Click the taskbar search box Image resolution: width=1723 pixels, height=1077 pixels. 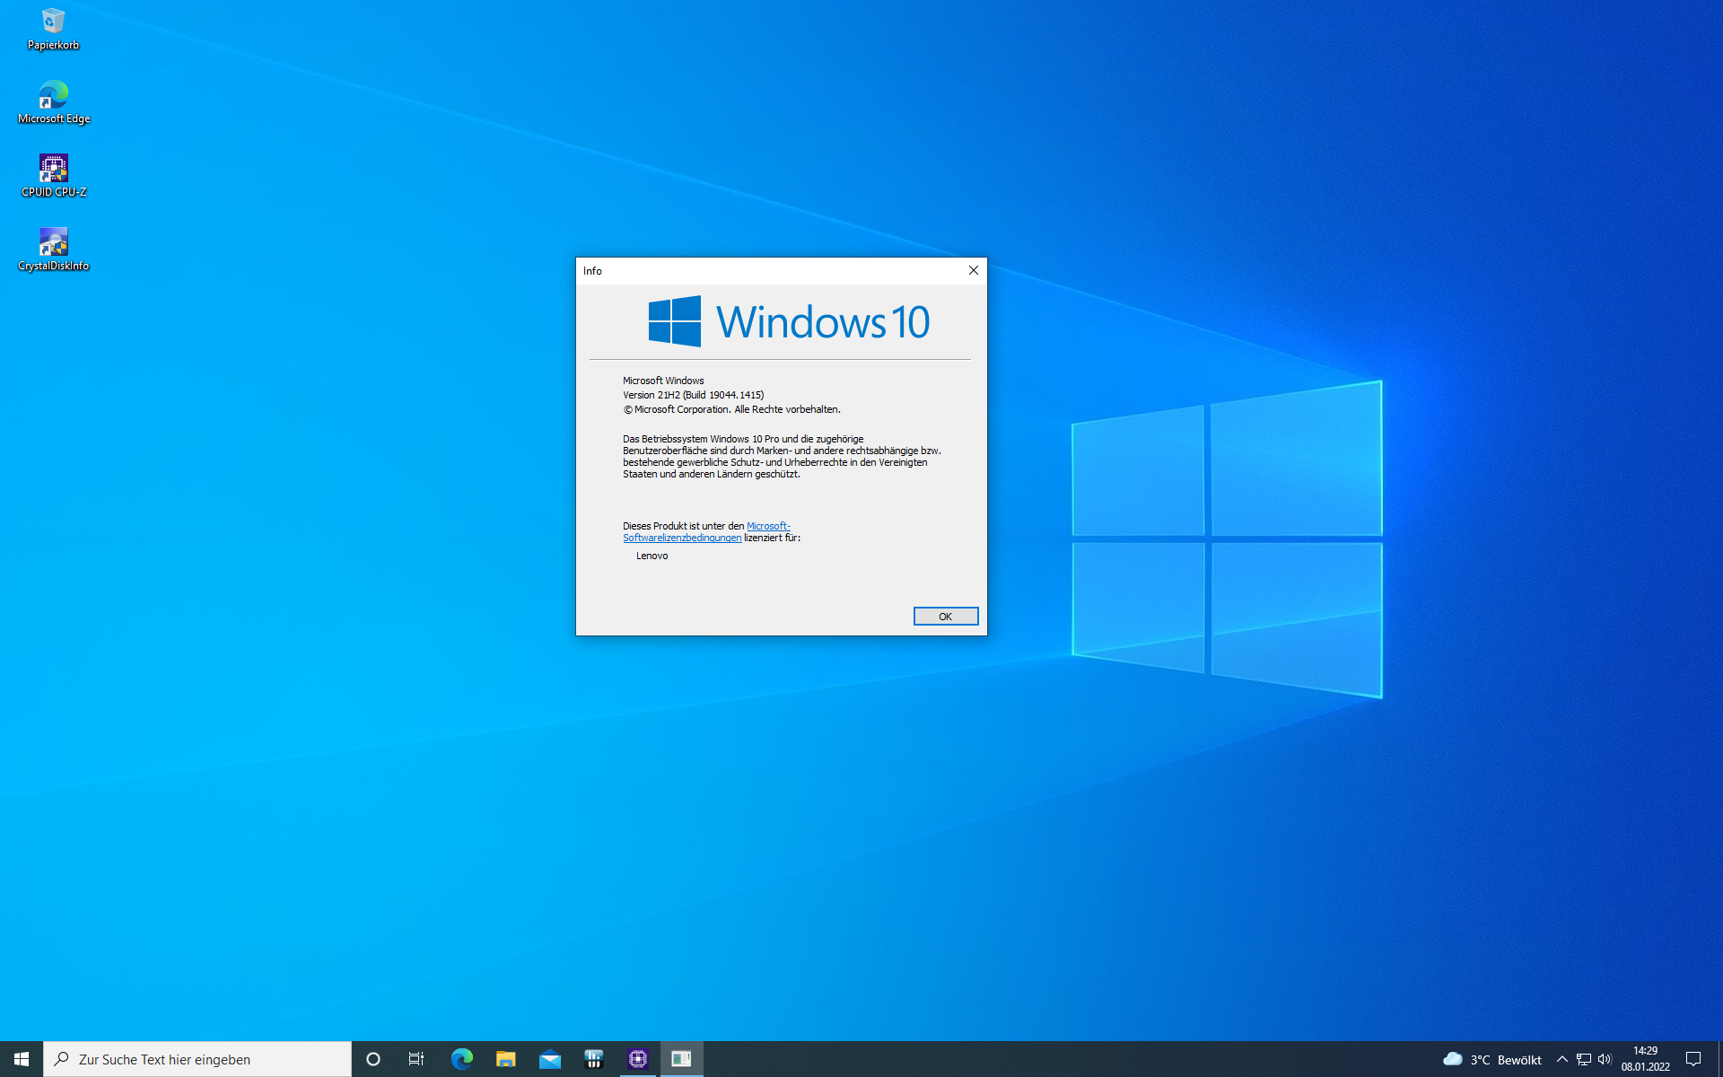[197, 1059]
